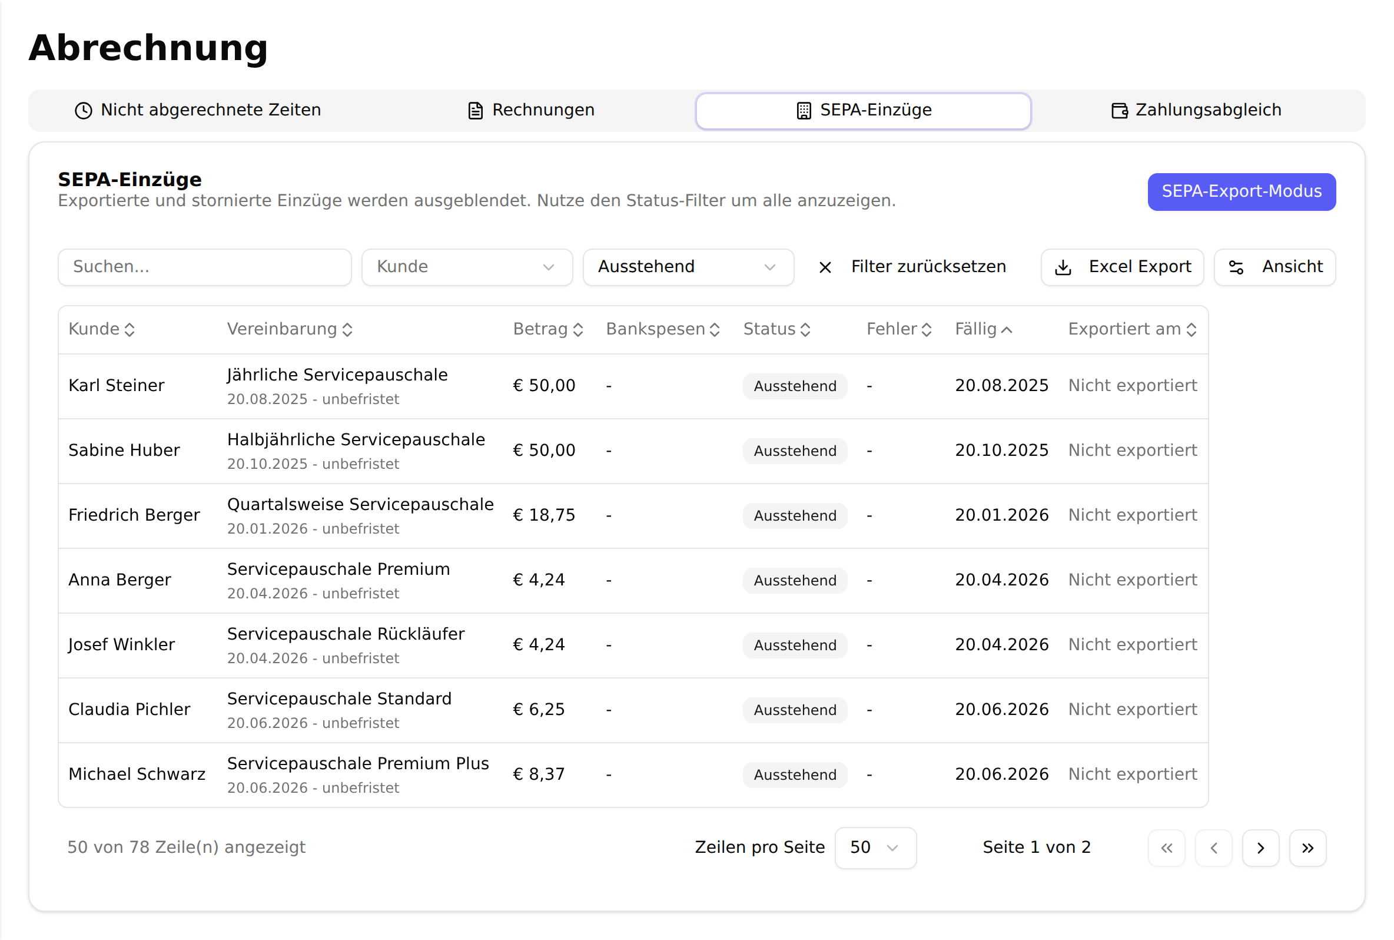Click Anna Berger customer name
Image resolution: width=1394 pixels, height=940 pixels.
pos(120,580)
